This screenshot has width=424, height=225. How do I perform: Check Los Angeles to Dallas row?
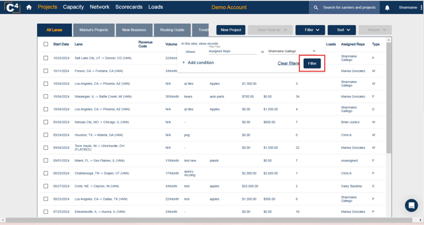point(46,199)
